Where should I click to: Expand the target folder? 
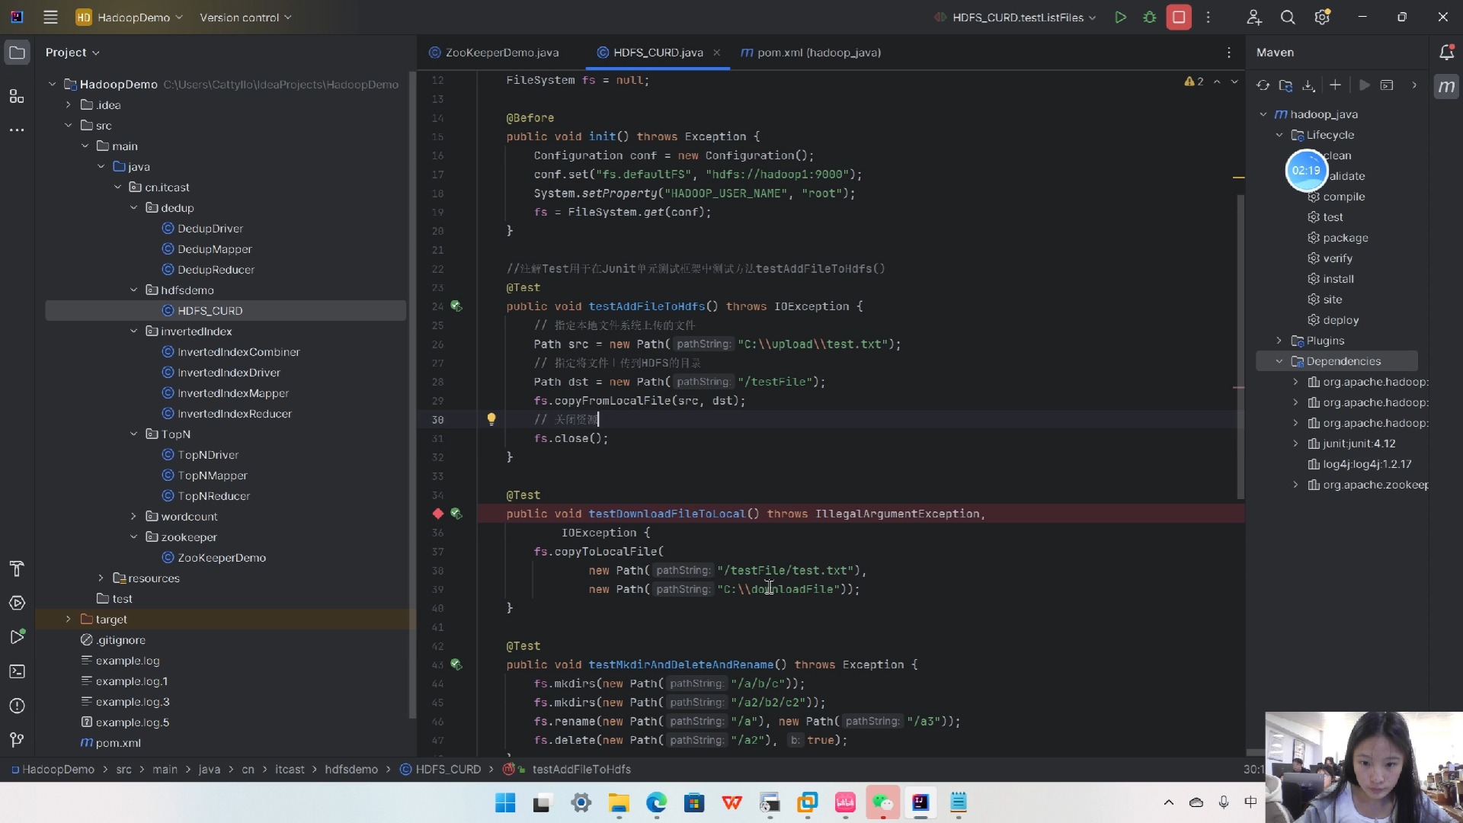(x=68, y=620)
